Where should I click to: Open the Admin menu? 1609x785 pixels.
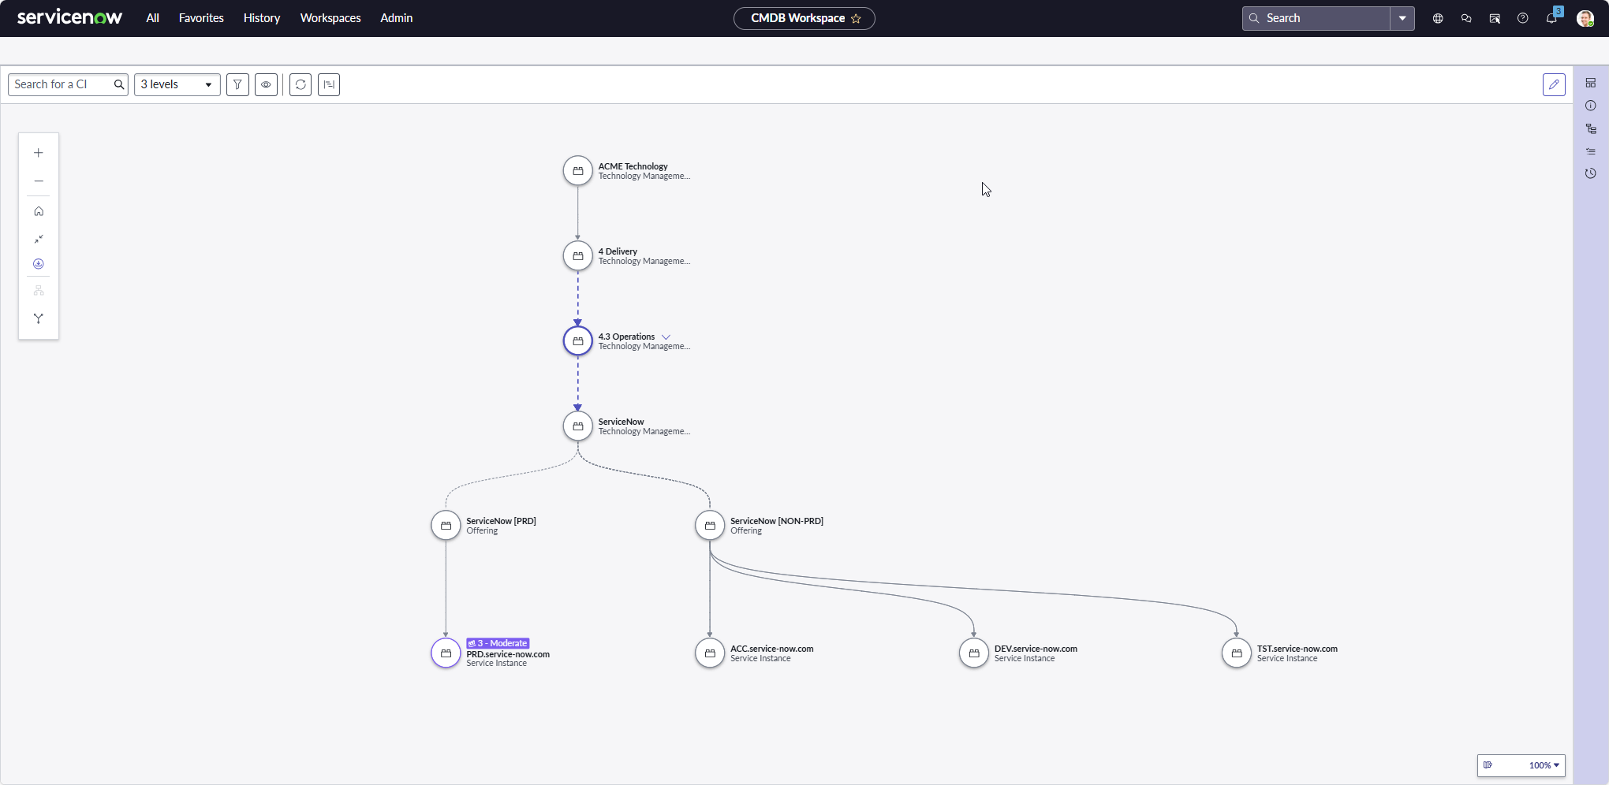click(397, 18)
